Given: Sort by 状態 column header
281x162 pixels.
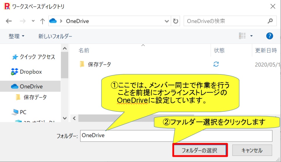Looking at the screenshot, I should 219,50.
